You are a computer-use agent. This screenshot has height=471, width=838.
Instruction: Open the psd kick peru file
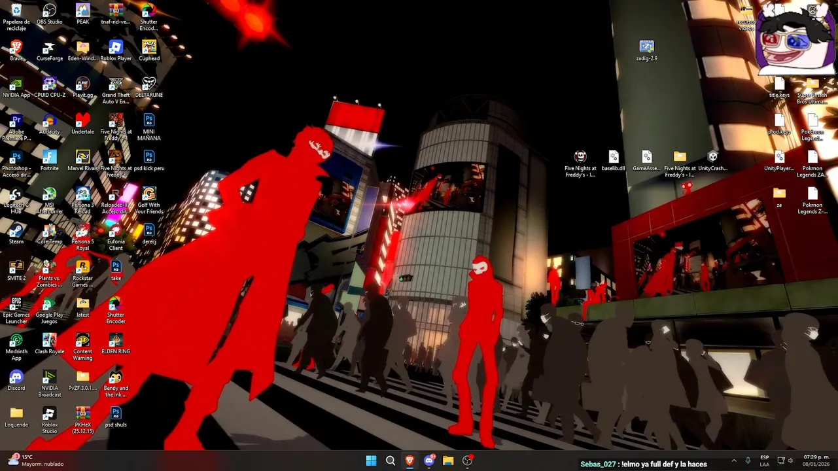pos(149,160)
